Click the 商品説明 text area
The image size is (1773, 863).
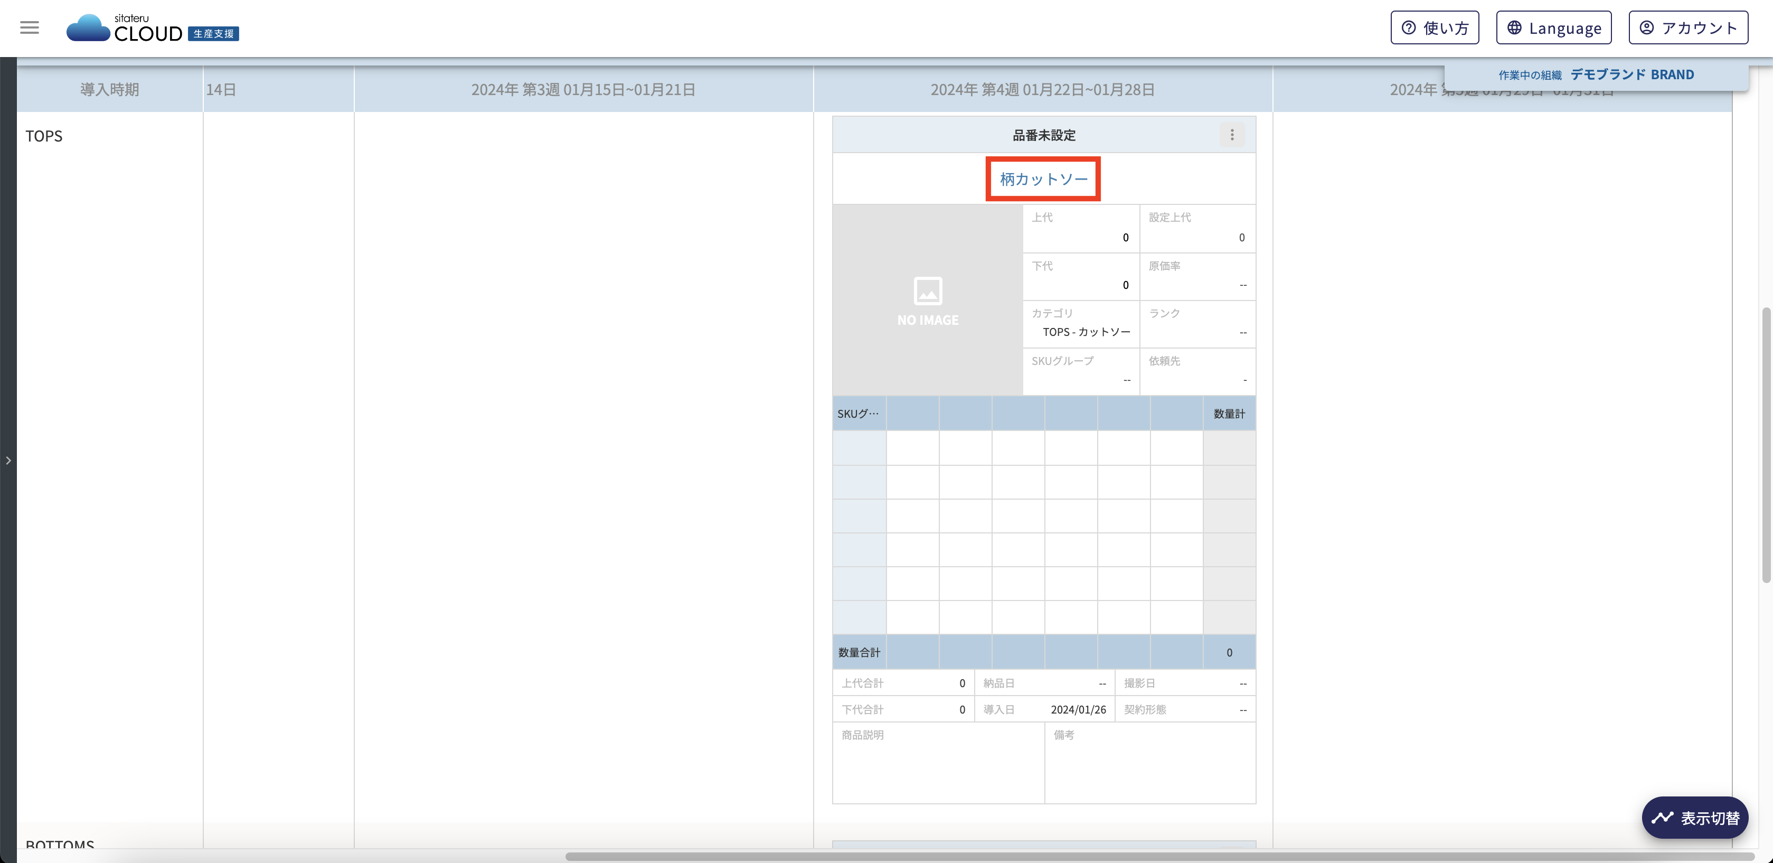pos(938,763)
